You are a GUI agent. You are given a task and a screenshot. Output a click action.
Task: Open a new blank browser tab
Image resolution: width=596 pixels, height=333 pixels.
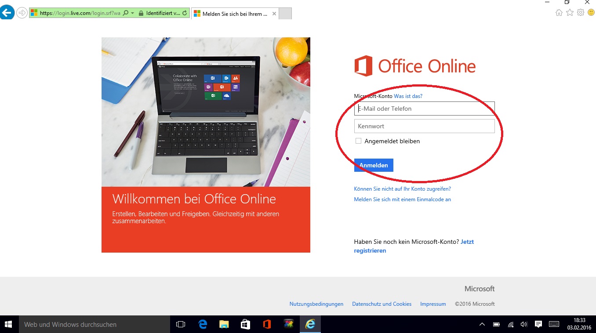tap(285, 14)
